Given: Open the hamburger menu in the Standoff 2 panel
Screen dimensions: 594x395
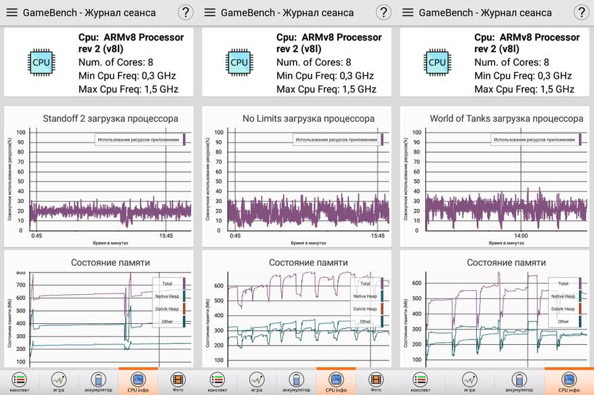Looking at the screenshot, I should click(12, 12).
